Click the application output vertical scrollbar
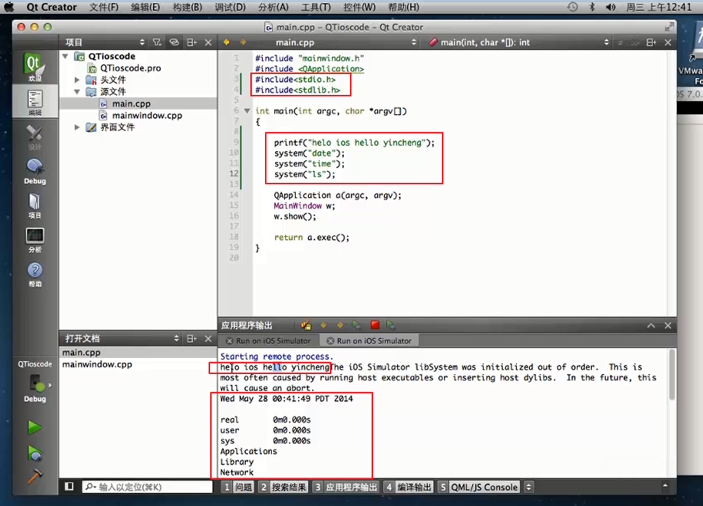The image size is (703, 506). click(671, 374)
